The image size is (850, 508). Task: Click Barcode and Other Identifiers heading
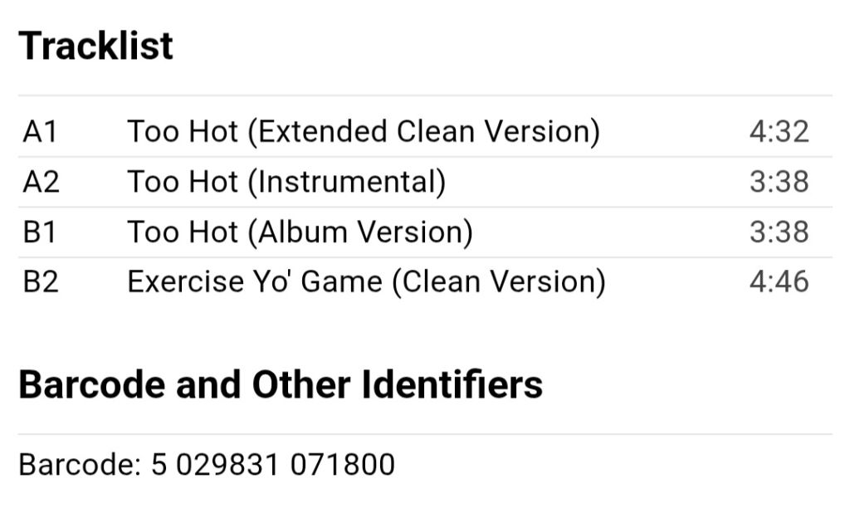click(x=281, y=384)
